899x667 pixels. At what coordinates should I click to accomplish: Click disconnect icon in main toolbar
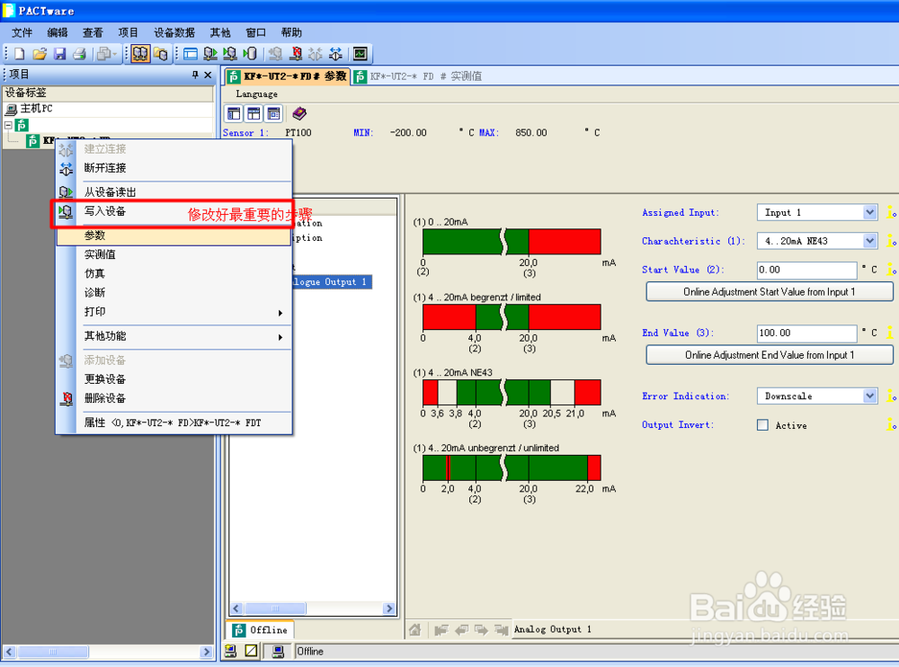(x=335, y=54)
